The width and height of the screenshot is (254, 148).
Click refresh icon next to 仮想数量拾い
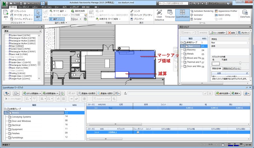[x=62, y=93]
